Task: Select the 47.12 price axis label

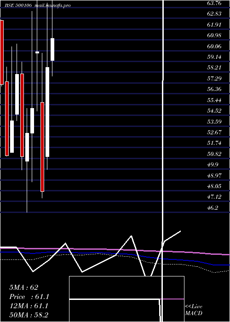Action: (x=214, y=197)
